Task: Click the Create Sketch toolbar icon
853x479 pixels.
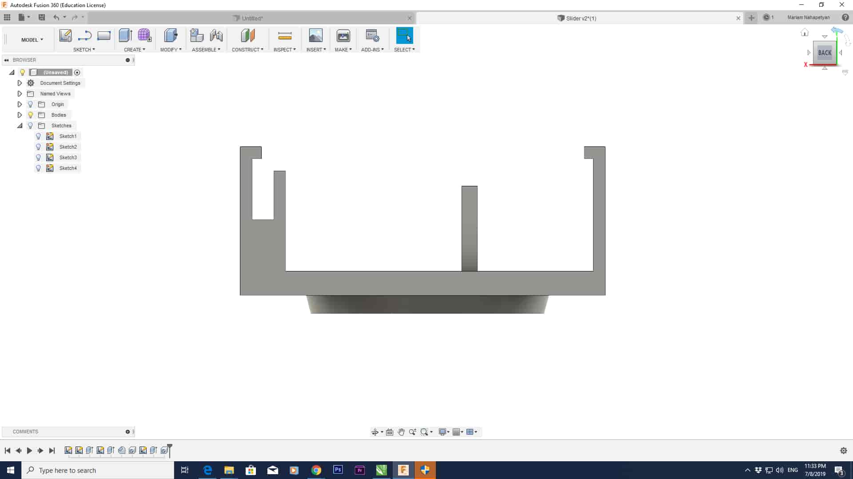Action: point(65,35)
